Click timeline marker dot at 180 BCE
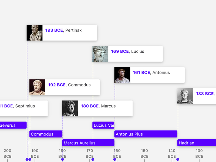 (x=63, y=159)
